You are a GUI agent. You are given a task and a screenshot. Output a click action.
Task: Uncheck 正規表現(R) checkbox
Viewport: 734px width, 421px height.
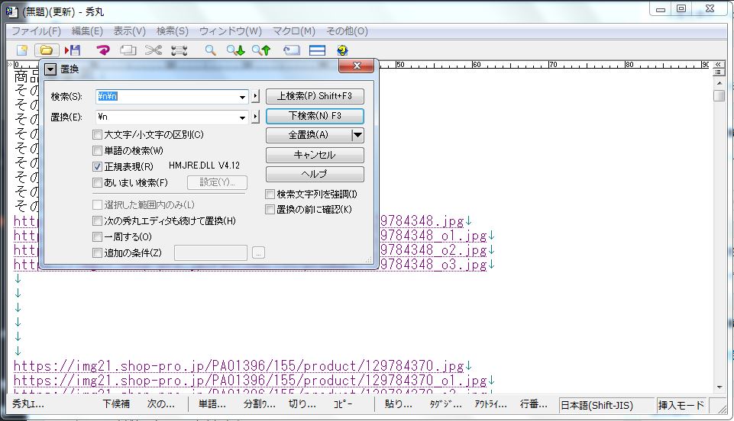(97, 167)
